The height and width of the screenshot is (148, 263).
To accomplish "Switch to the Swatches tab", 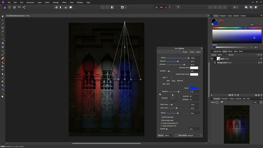I will coord(236,16).
